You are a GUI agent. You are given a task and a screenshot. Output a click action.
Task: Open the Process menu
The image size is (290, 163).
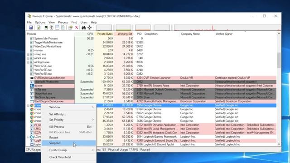(63, 22)
